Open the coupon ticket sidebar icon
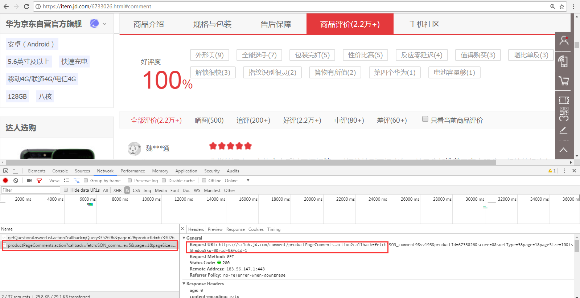 point(564,100)
